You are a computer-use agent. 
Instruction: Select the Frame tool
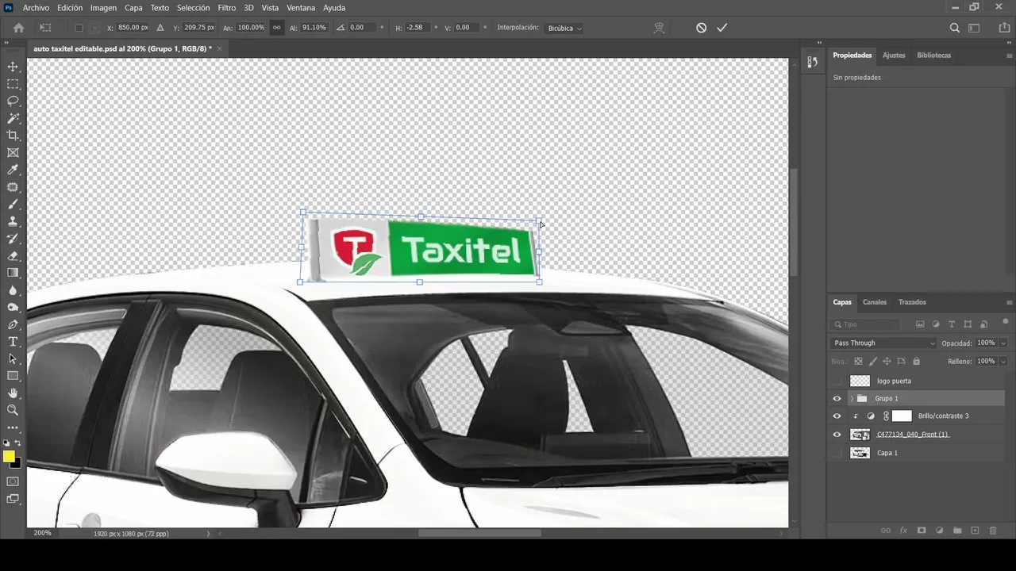pyautogui.click(x=13, y=152)
